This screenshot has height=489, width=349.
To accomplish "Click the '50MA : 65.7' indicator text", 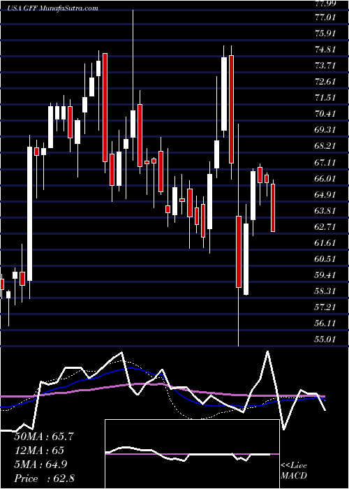I will coord(44,437).
